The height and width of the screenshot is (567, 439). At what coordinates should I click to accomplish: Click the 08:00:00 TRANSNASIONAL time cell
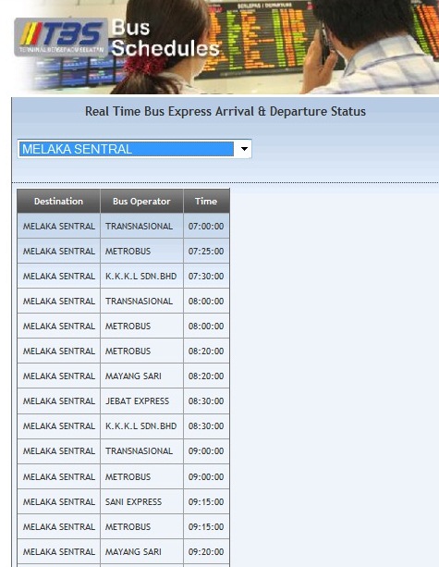206,301
